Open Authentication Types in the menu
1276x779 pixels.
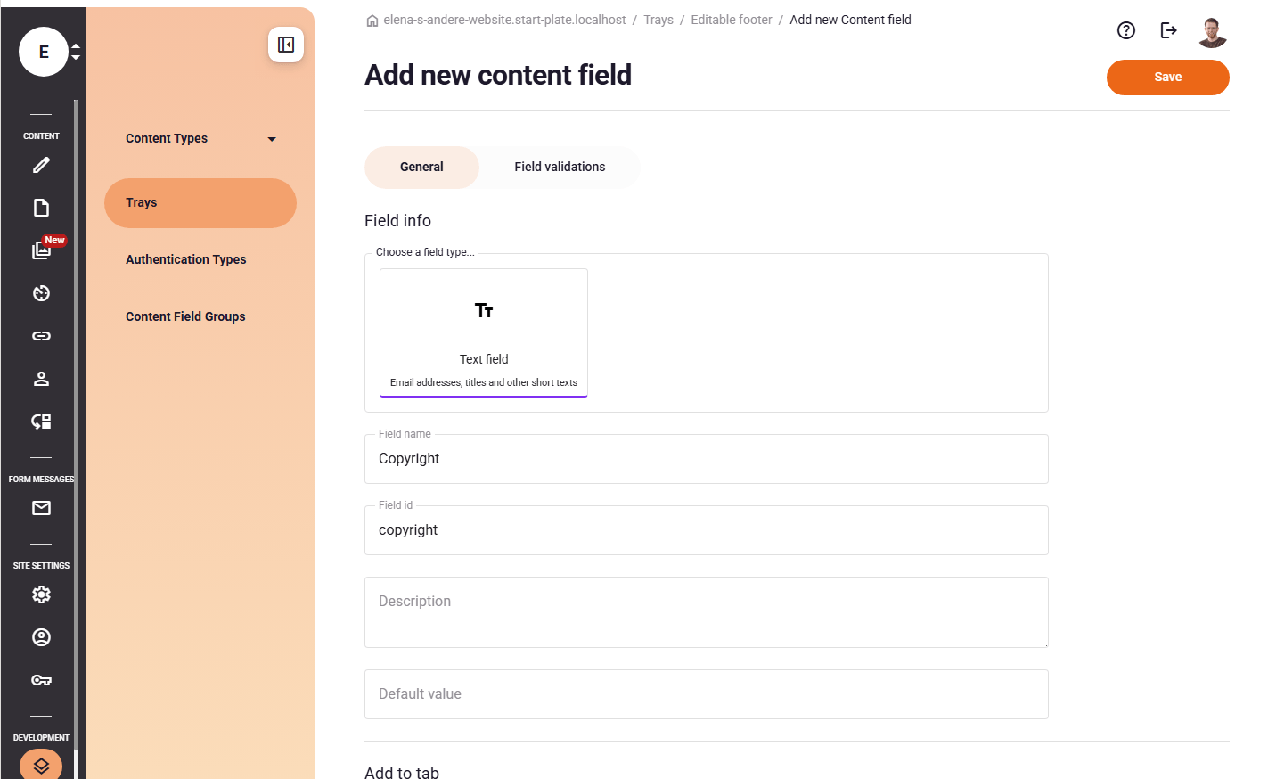point(185,259)
